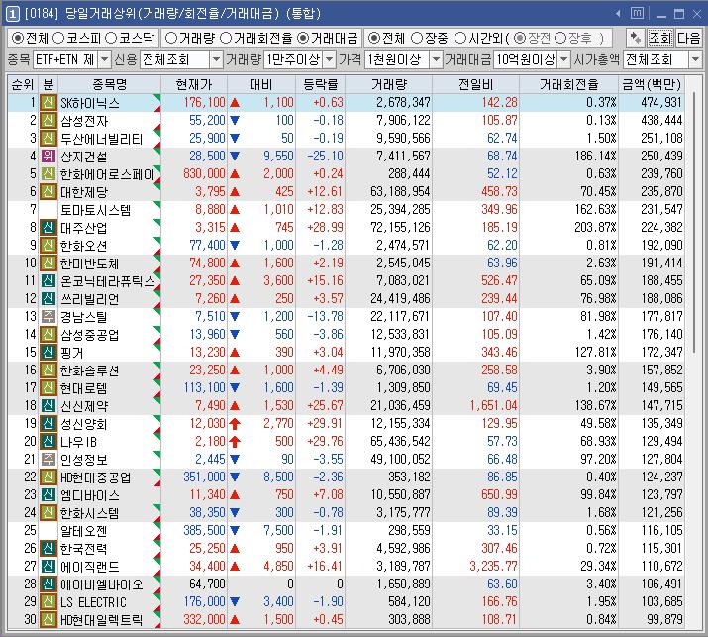Sort by the 종목명 column header
The width and height of the screenshot is (708, 637).
pos(109,84)
